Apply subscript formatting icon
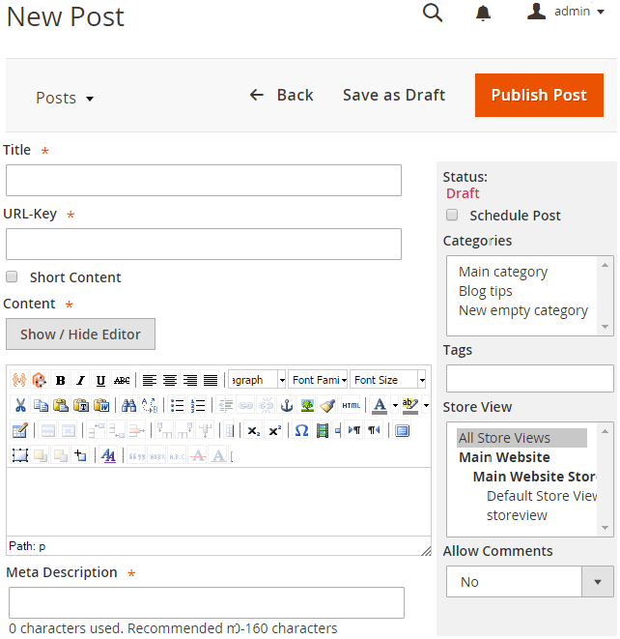This screenshot has width=620, height=639. click(x=254, y=430)
